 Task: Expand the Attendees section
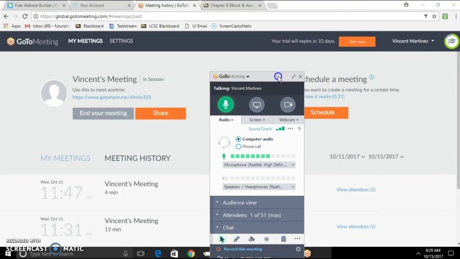[257, 215]
